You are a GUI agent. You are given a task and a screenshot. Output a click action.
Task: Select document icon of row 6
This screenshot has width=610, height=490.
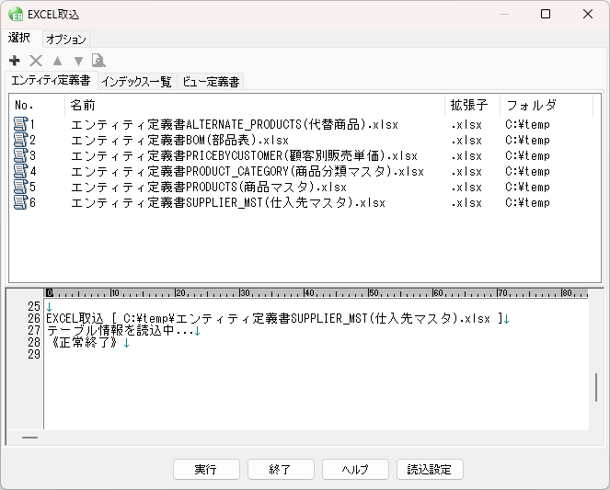20,202
